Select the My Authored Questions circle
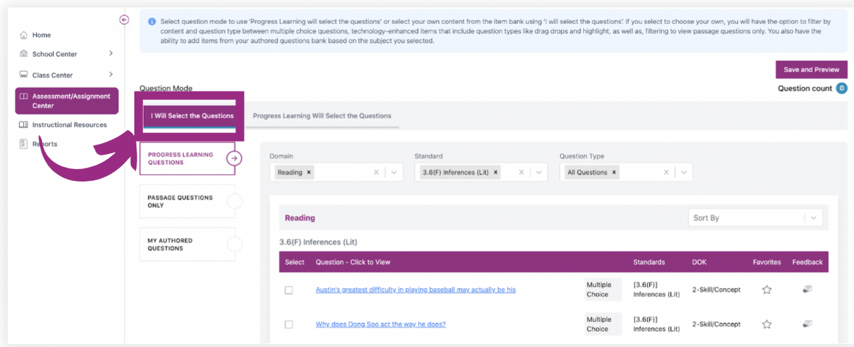The image size is (854, 347). tap(234, 245)
